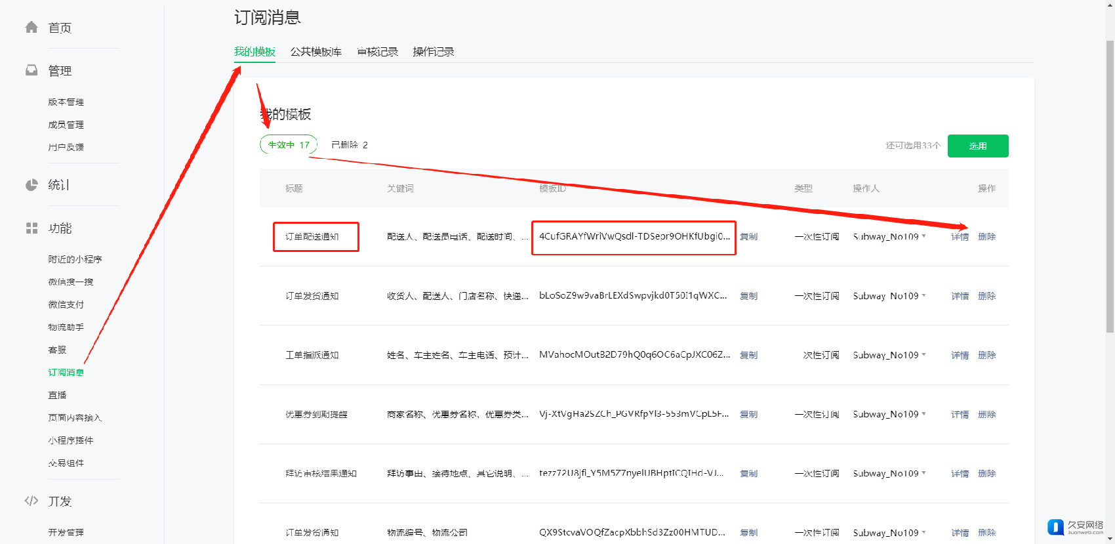Open 微信支付 in the sidebar
Screen dimensions: 1115x544
tap(66, 304)
